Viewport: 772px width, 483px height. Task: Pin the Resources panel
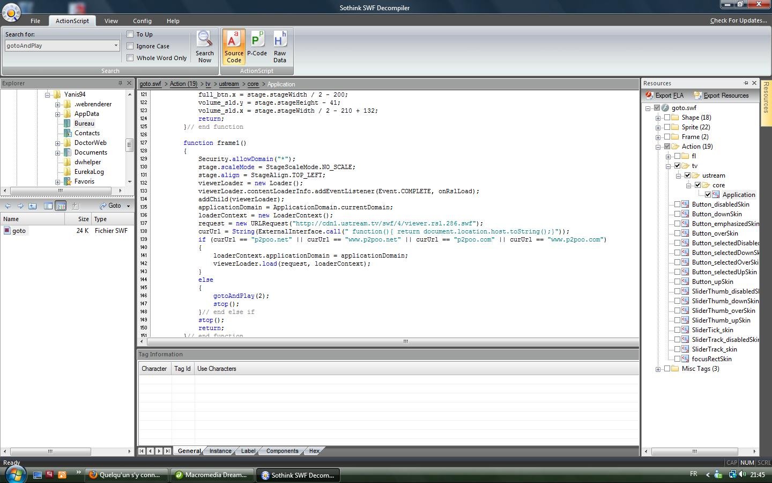click(x=745, y=83)
